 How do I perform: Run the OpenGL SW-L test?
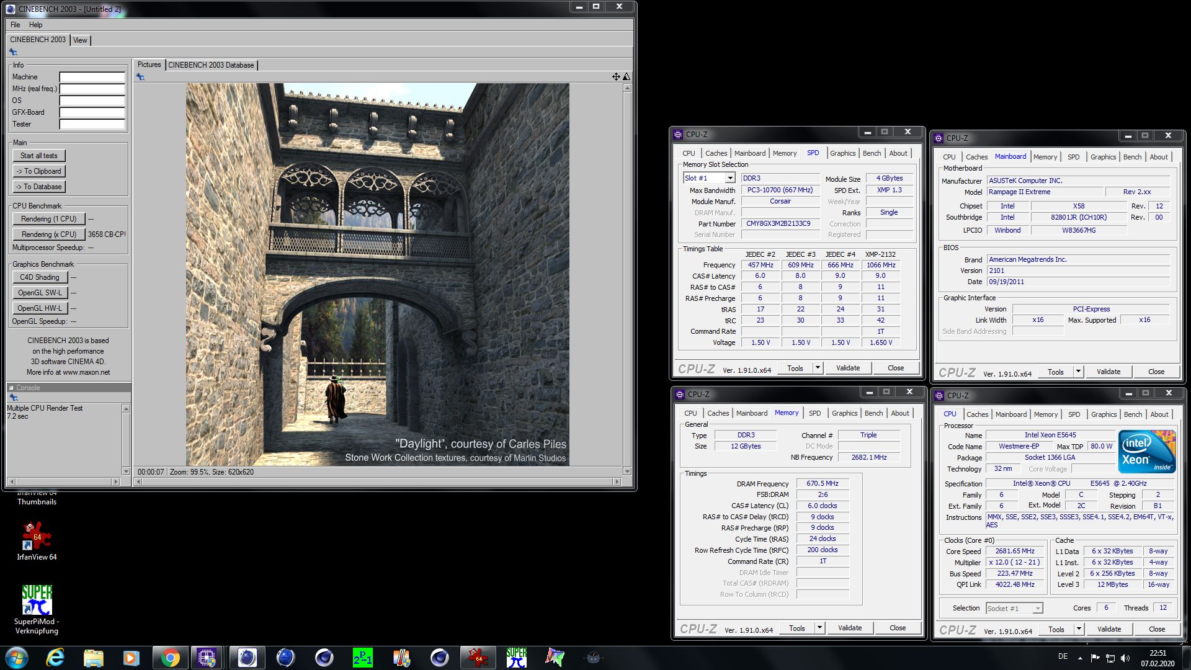click(40, 293)
